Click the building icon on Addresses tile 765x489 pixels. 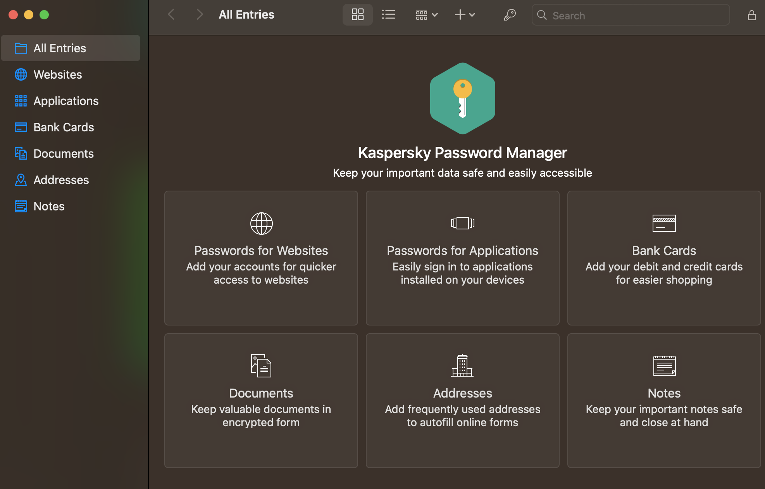point(462,365)
